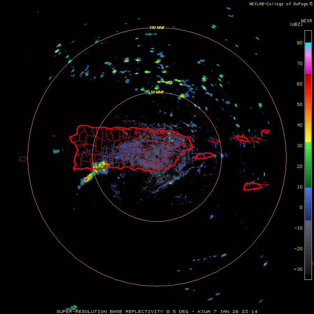Viewport: 314px width, 314px height.
Task: Click the -20 dBZ scale value
Action: pos(298,249)
